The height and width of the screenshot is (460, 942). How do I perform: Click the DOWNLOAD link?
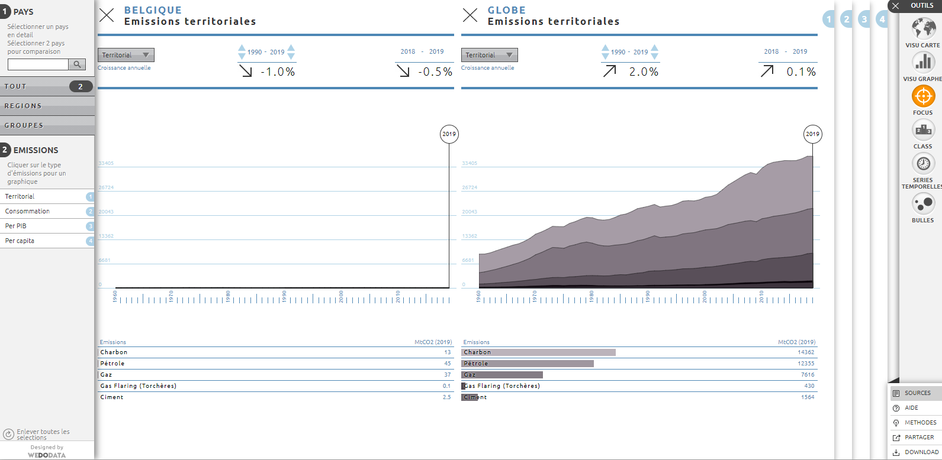921,452
